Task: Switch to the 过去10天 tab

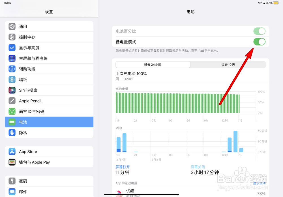Action: (228, 64)
